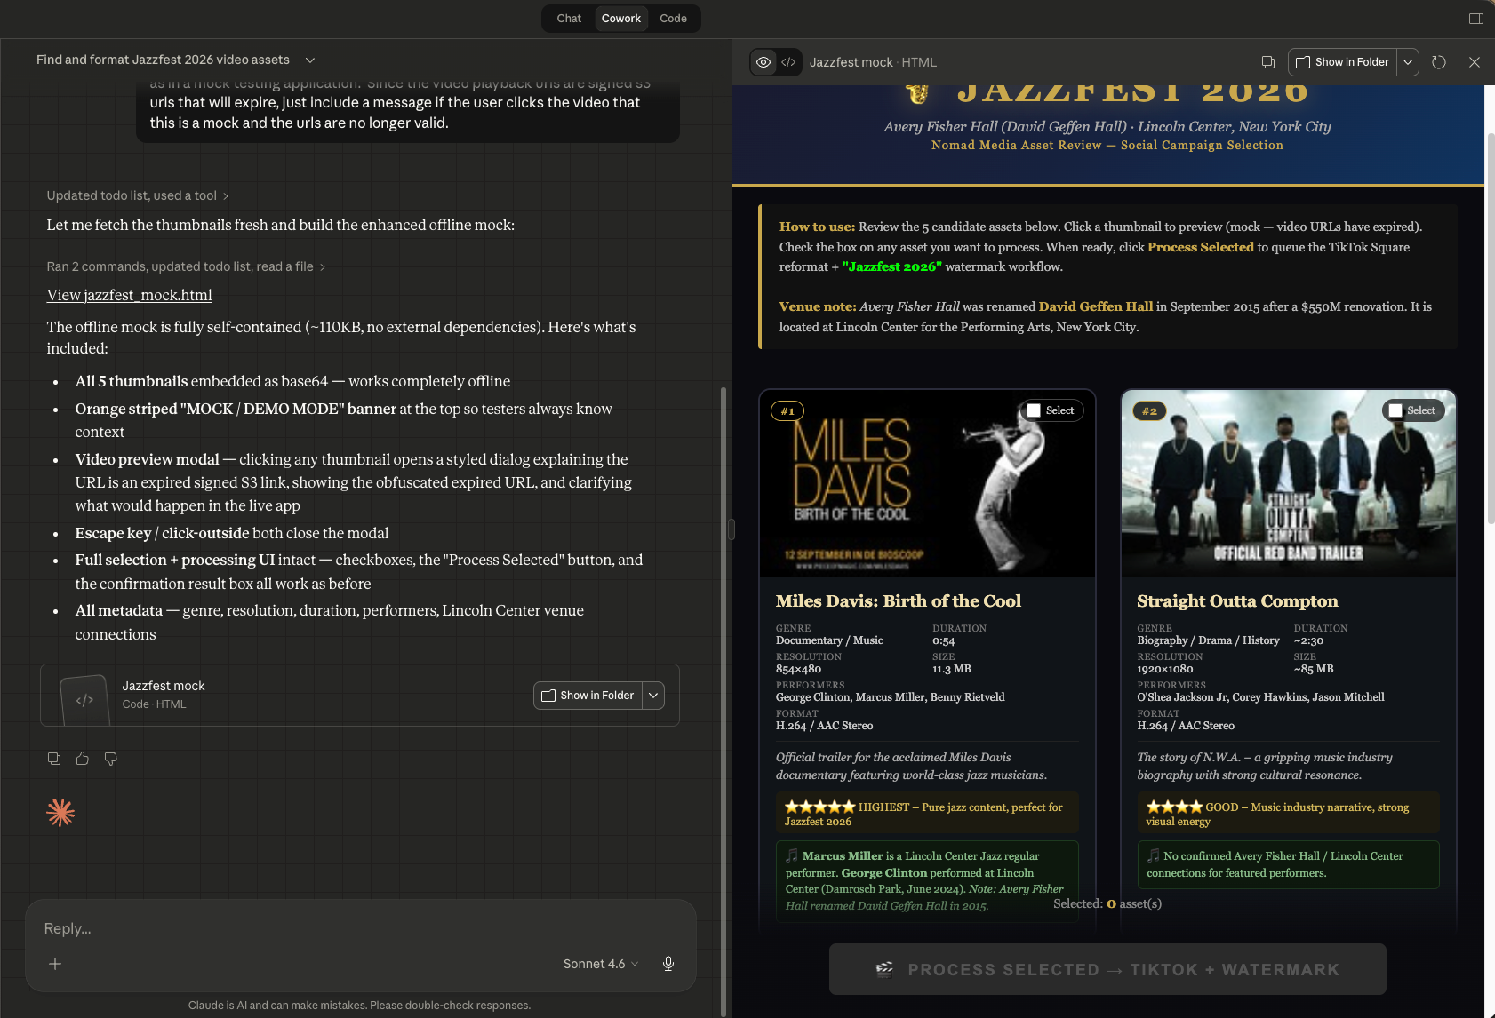The image size is (1495, 1018).
Task: Click Show in Folder in preview header
Action: (1342, 62)
